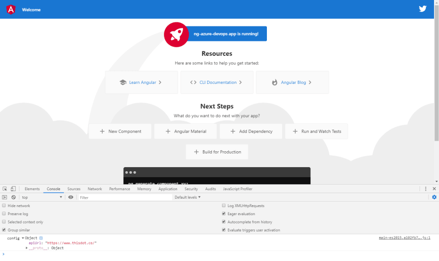Click the graduation cap icon beside Learn Angular
The width and height of the screenshot is (439, 261).
[123, 82]
